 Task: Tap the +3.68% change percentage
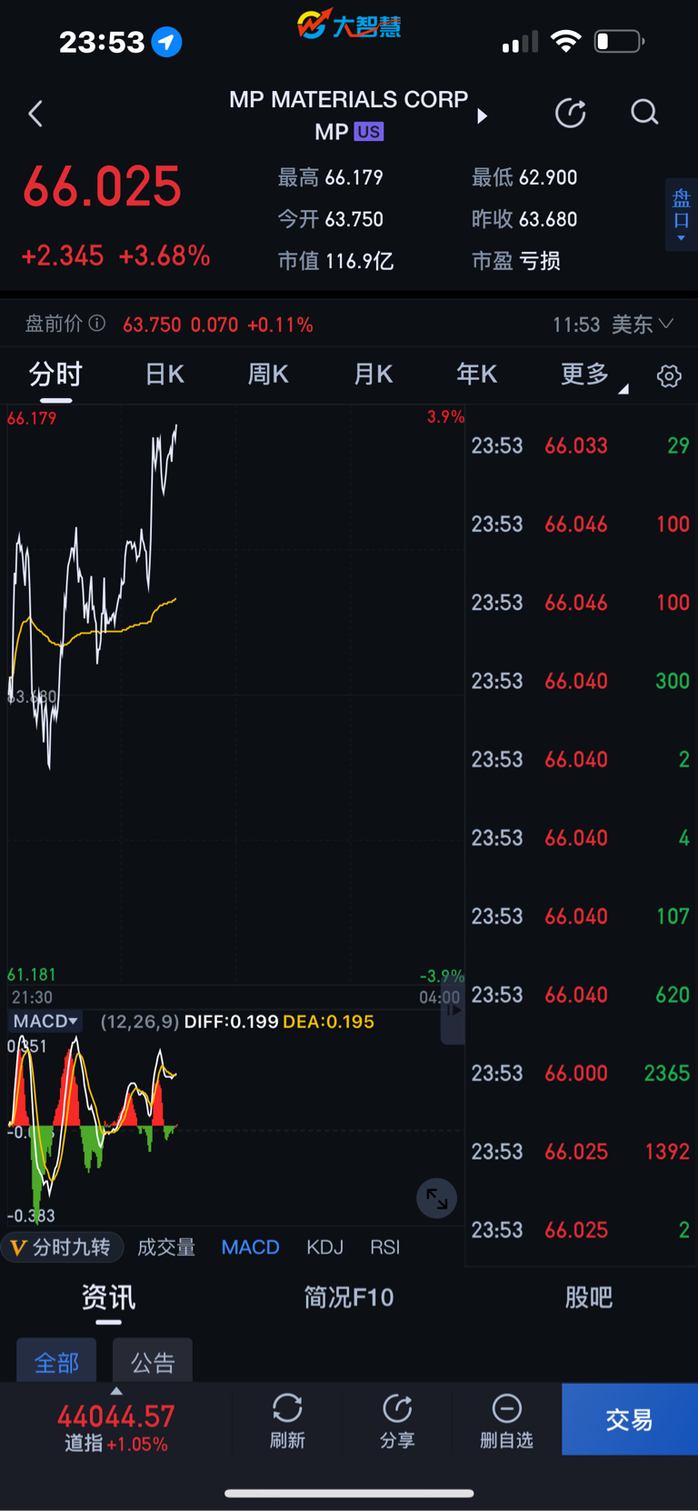[x=165, y=255]
